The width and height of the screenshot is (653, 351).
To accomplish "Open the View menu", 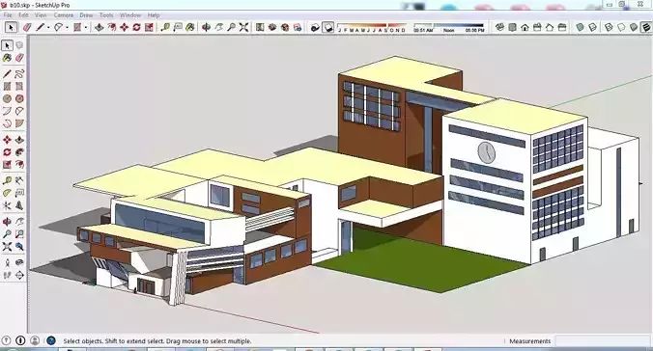I will [x=41, y=15].
